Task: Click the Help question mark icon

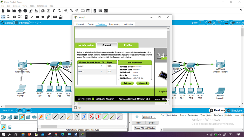Action: (241, 11)
